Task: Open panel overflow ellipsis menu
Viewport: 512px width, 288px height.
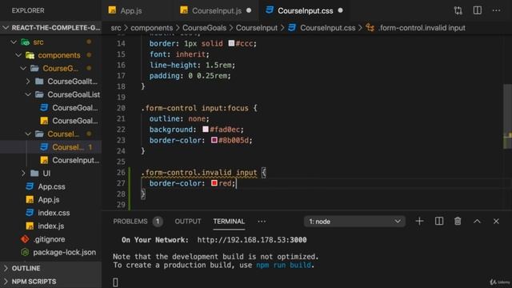Action: click(262, 222)
